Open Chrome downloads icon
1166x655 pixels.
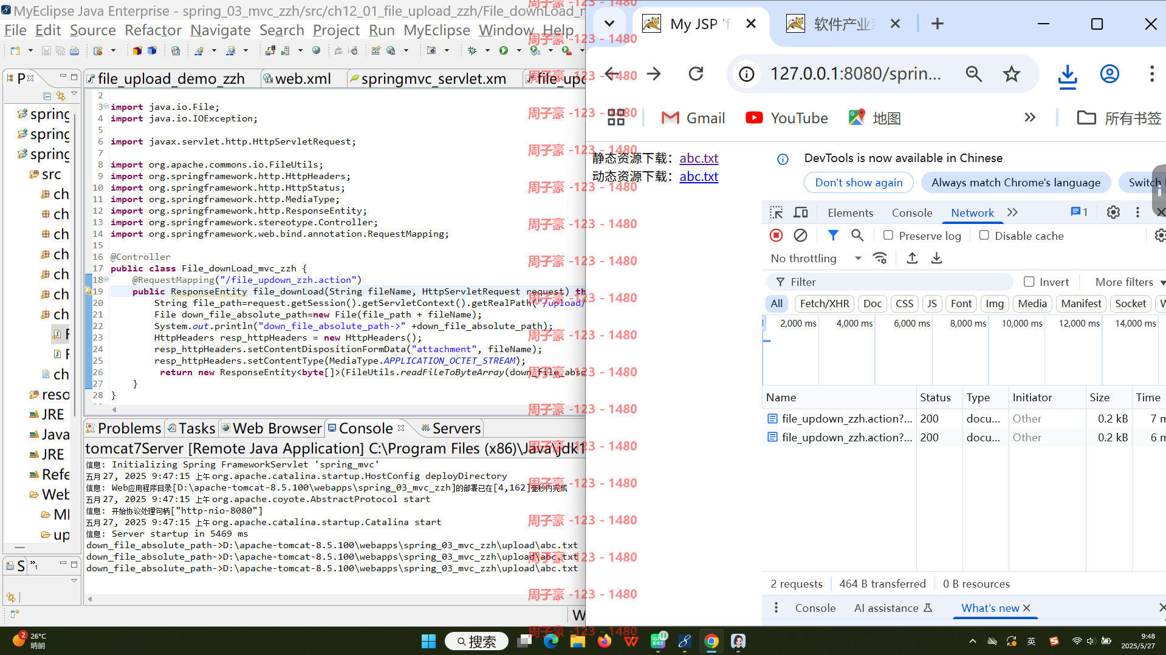coord(1068,75)
